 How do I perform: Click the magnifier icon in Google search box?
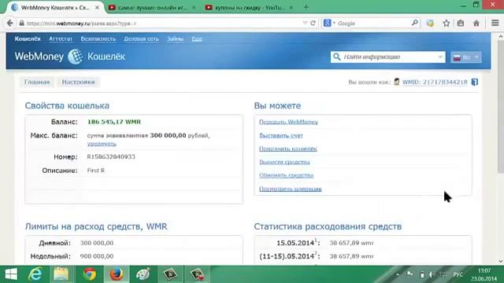click(415, 23)
